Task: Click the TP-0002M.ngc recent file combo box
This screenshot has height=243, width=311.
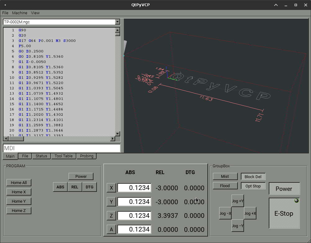Action: pos(61,22)
